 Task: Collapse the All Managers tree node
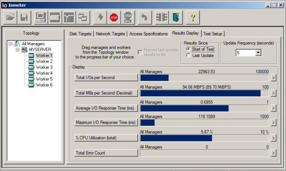point(10,44)
